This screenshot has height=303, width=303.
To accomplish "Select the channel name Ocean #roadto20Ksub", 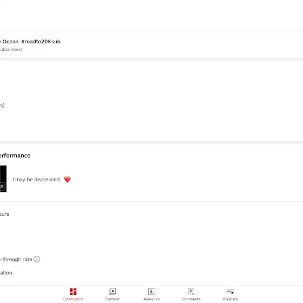I will 30,42.
